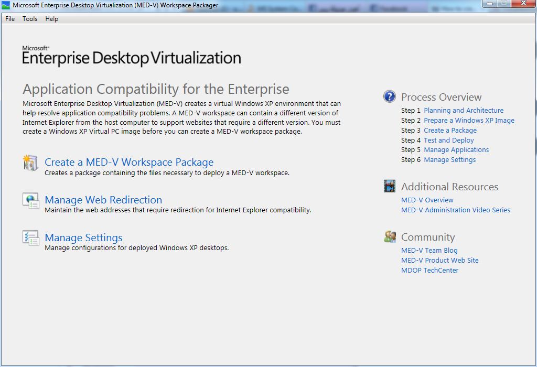Open the Tools menu
Viewport: 537px width, 367px height.
point(30,19)
